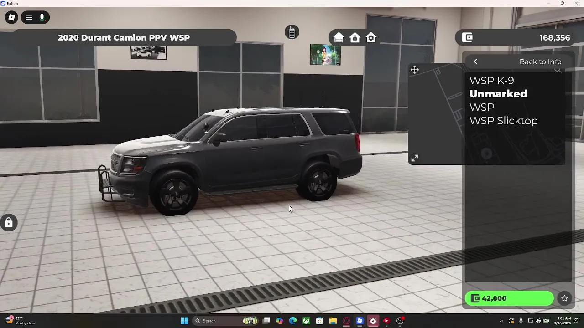Open the Roblox logo menu
Image resolution: width=584 pixels, height=328 pixels.
11,18
